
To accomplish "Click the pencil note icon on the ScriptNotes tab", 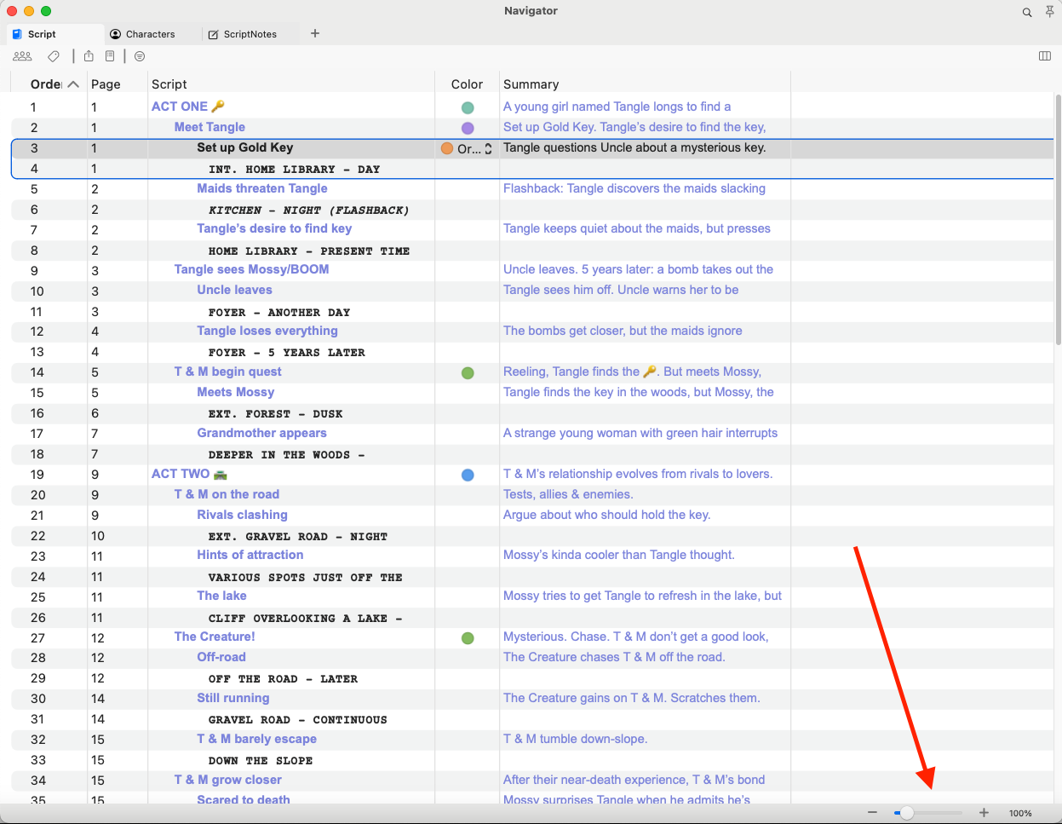I will [214, 34].
